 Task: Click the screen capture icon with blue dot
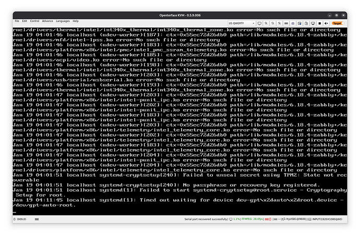[299, 23]
